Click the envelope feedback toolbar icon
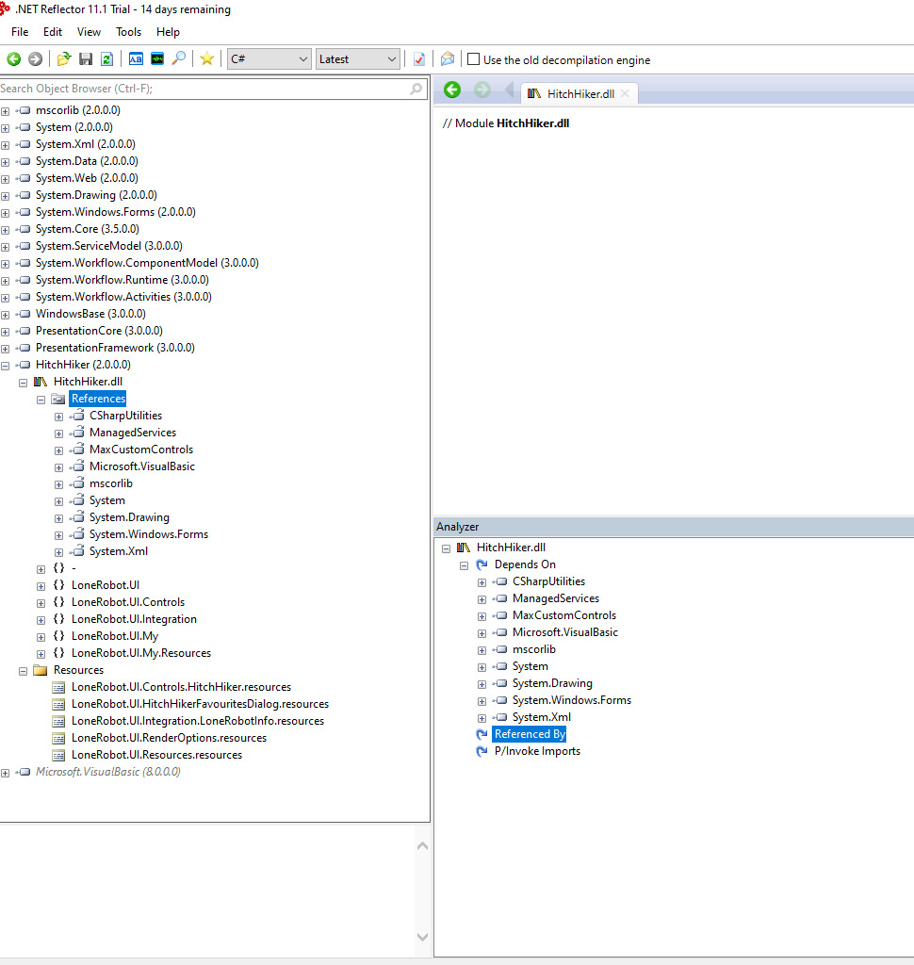This screenshot has height=965, width=914. [x=448, y=59]
